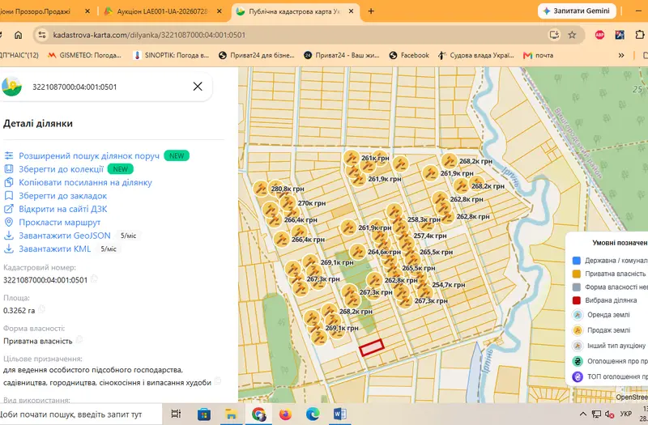648x425 pixels.
Task: Select the red highlighted parcel on map
Action: coord(372,347)
